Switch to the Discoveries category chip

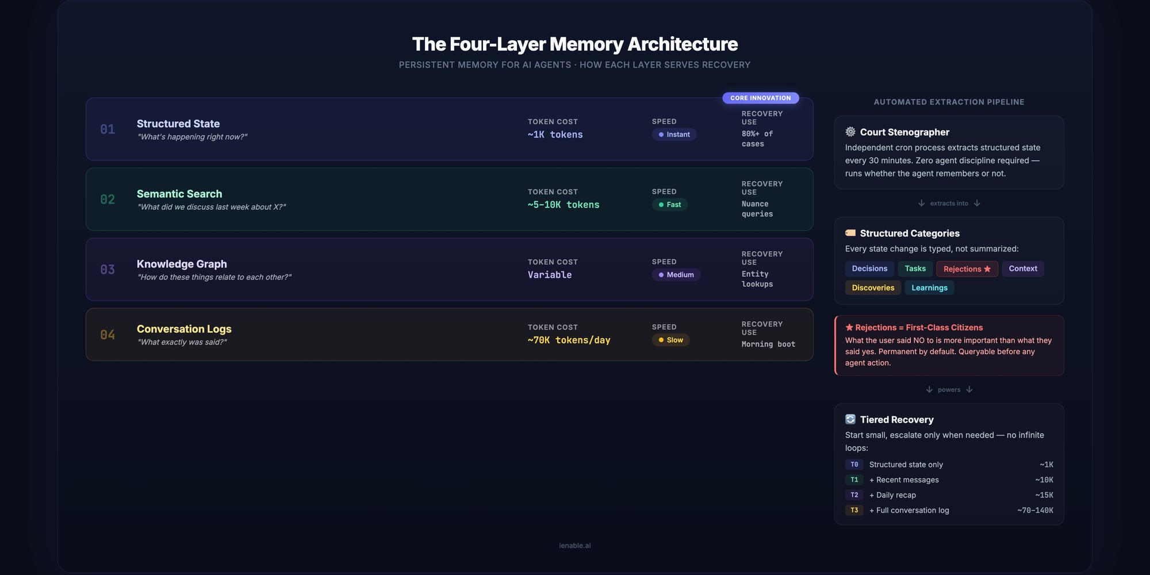[x=873, y=287]
